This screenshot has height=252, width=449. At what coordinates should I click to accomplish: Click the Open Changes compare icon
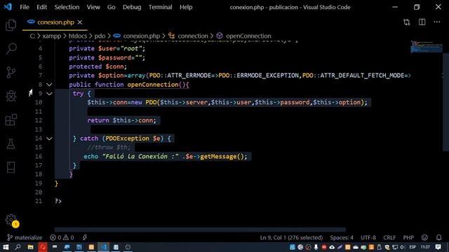407,22
